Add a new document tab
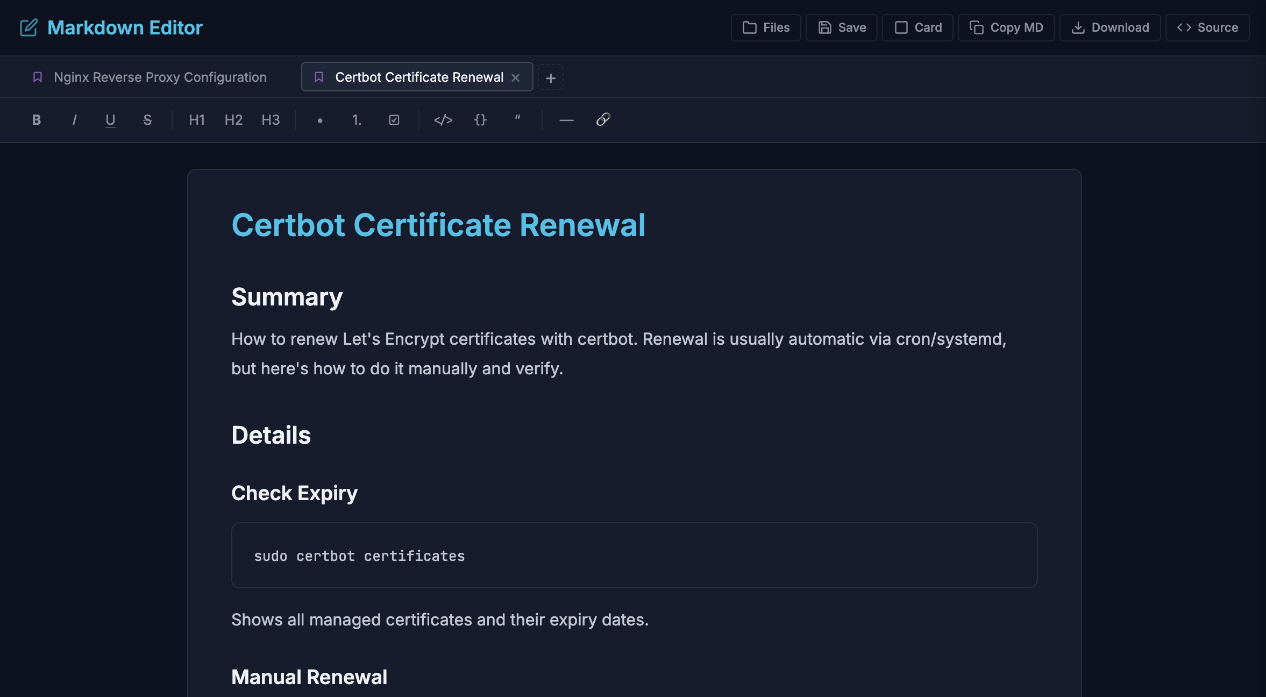 coord(551,77)
